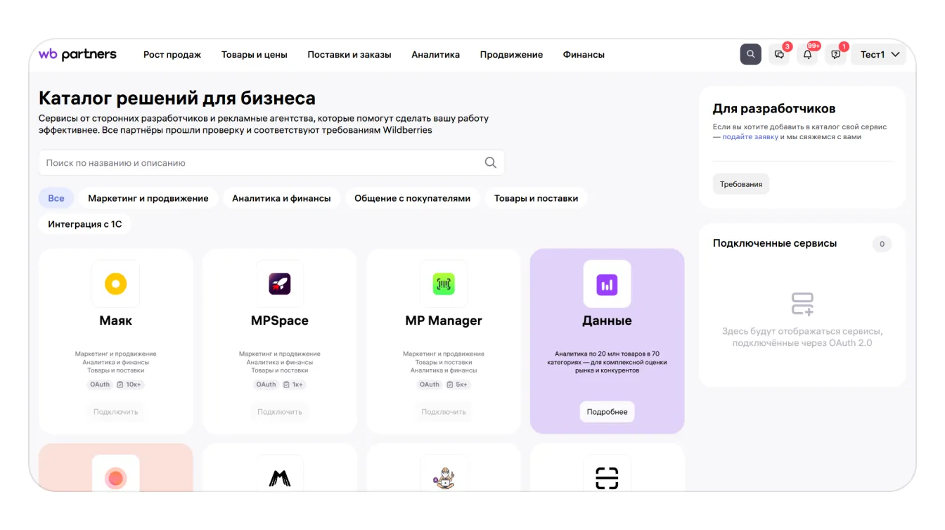Expand the Тест1 account dropdown
The height and width of the screenshot is (530, 945).
pos(879,54)
